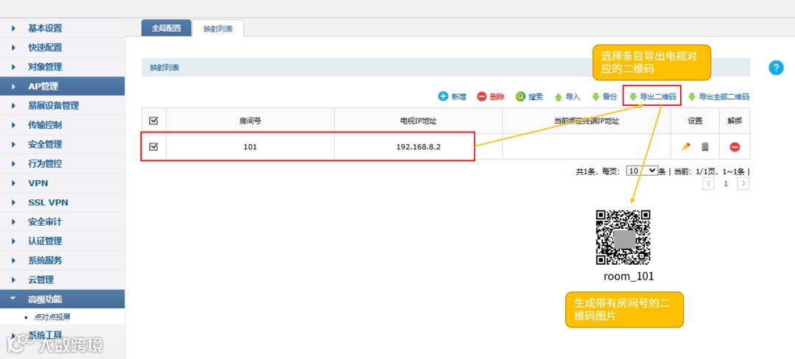The height and width of the screenshot is (359, 795).
Task: Delete room 101 with the trash icon
Action: [x=704, y=147]
